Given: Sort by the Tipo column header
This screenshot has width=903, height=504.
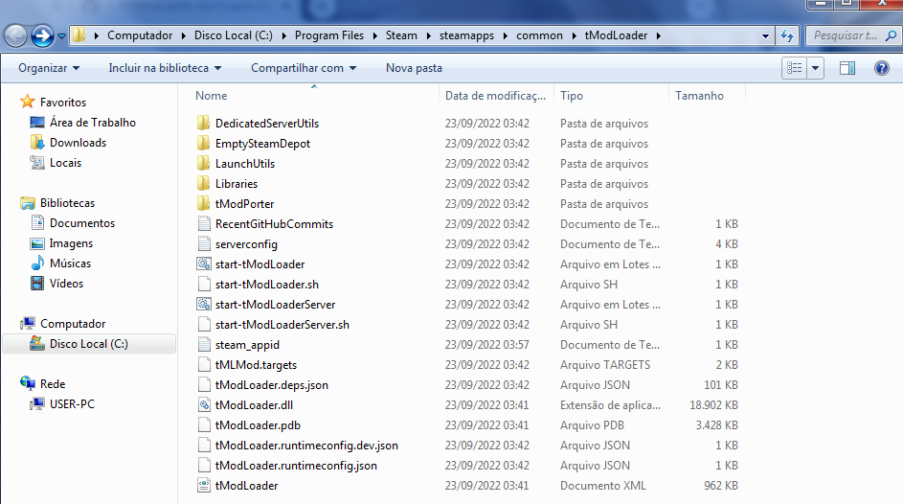Looking at the screenshot, I should coord(611,96).
